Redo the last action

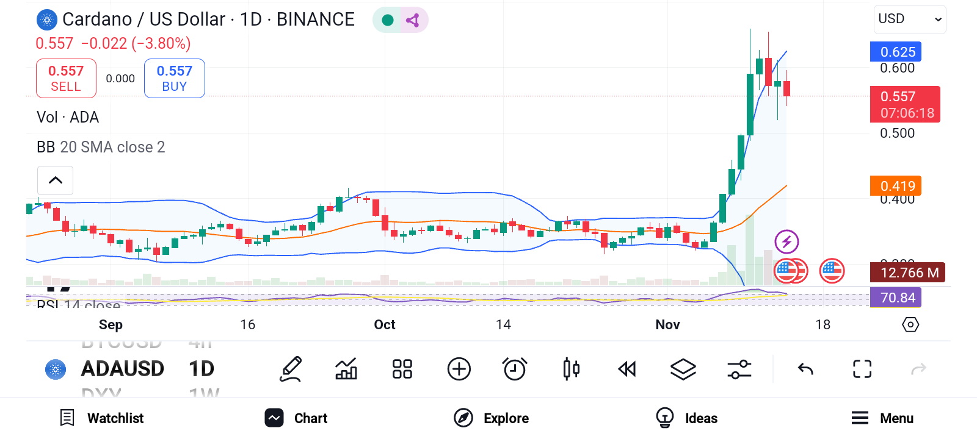918,369
